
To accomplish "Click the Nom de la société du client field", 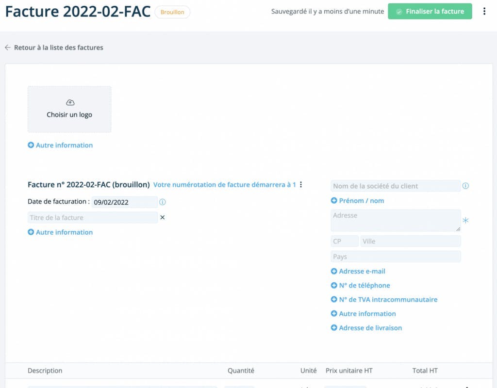I will [x=396, y=186].
